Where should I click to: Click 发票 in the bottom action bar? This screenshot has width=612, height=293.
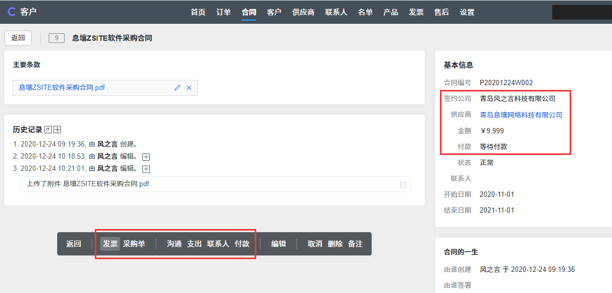[110, 244]
